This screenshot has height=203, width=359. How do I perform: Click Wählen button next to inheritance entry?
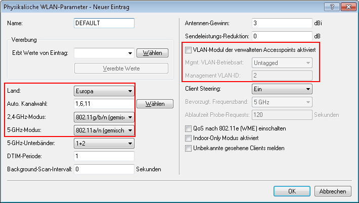click(x=152, y=52)
